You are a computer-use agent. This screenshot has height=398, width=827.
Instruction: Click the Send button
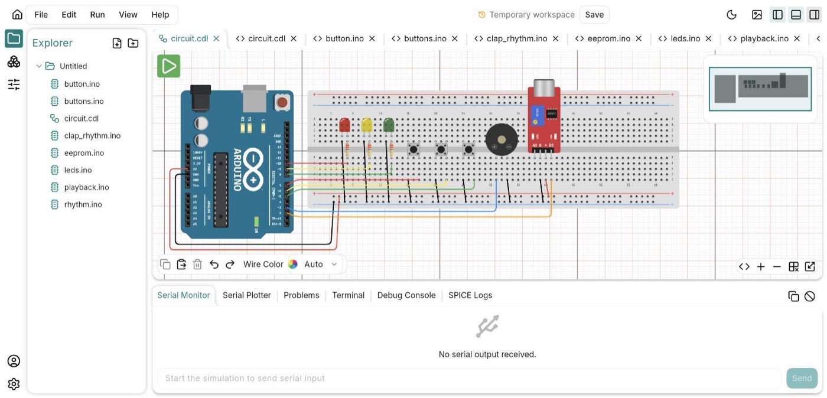[x=802, y=378]
